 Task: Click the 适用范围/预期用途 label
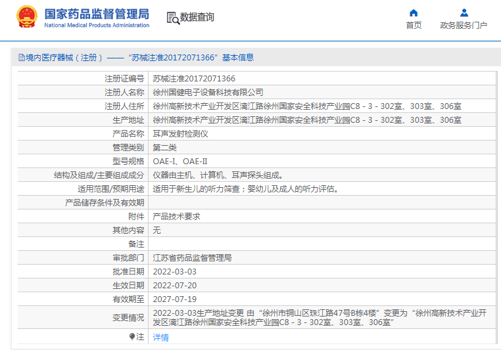coord(111,189)
